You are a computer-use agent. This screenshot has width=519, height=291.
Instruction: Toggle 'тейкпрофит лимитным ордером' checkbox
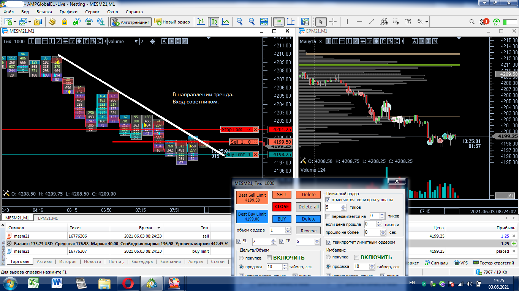tap(329, 242)
